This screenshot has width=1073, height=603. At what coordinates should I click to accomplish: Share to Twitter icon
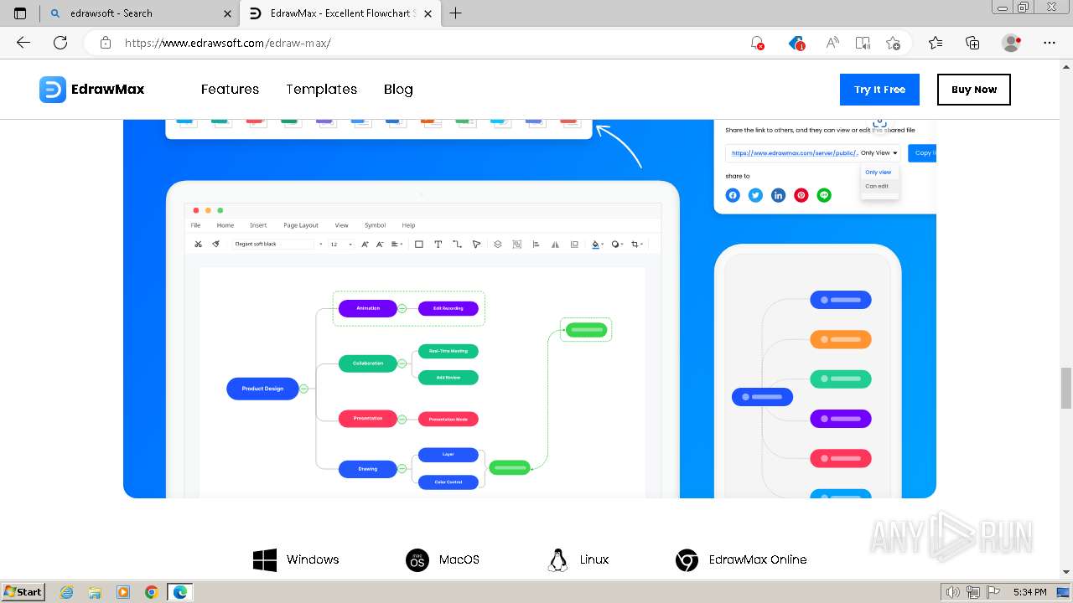(755, 195)
